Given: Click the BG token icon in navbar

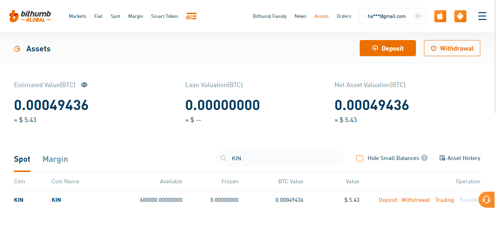Looking at the screenshot, I should pyautogui.click(x=191, y=16).
